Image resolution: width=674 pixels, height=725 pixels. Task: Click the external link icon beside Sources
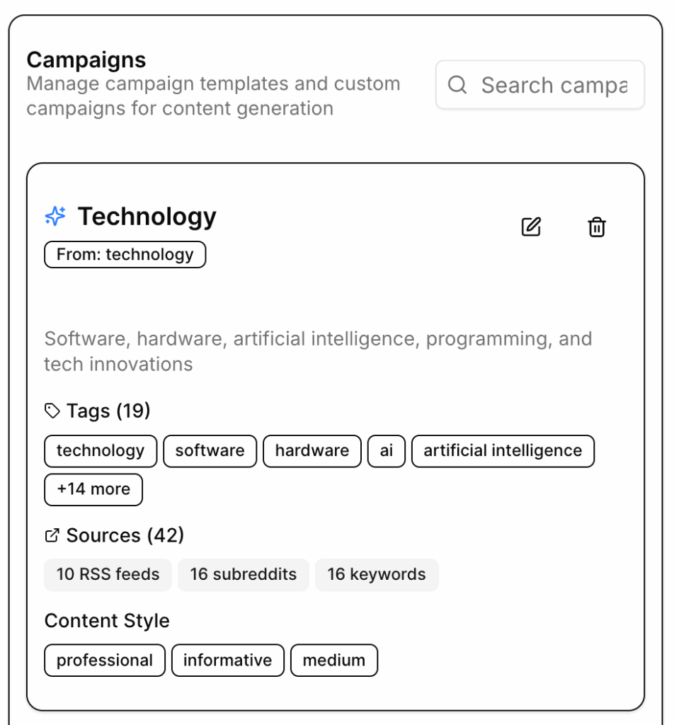point(52,536)
